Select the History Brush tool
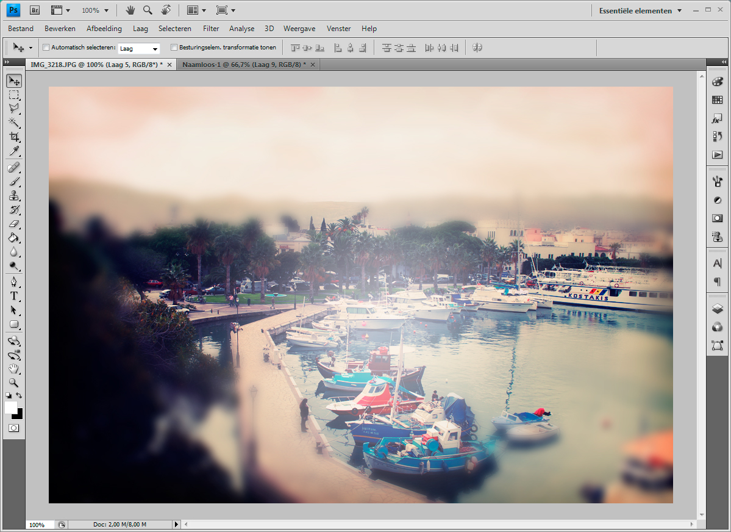731x532 pixels. tap(14, 209)
